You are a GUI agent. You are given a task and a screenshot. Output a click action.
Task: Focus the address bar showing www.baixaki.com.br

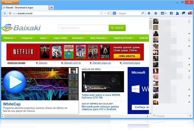[x=56, y=13]
